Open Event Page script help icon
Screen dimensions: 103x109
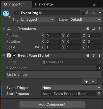88,55
